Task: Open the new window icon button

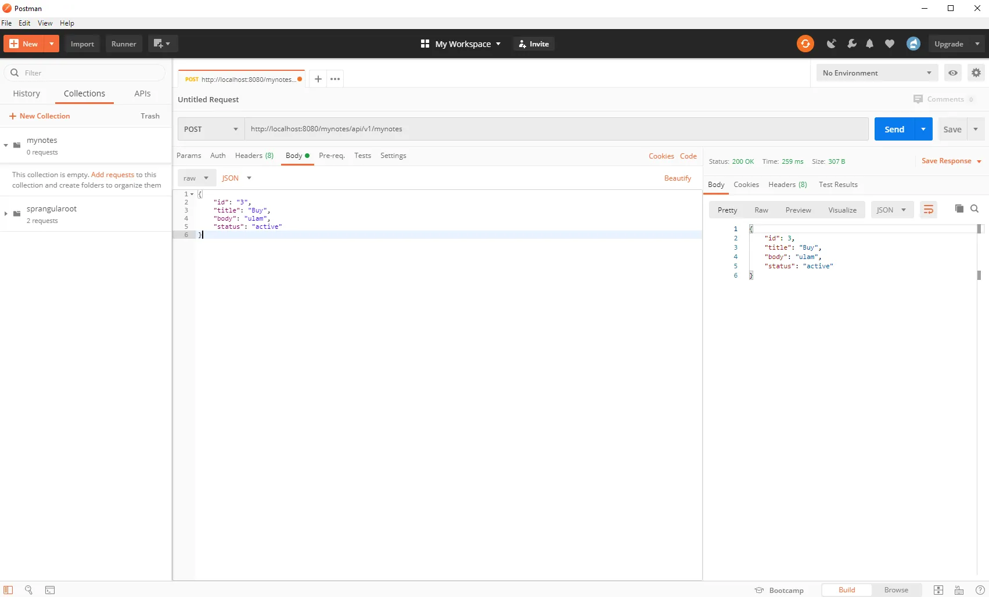Action: pos(163,44)
